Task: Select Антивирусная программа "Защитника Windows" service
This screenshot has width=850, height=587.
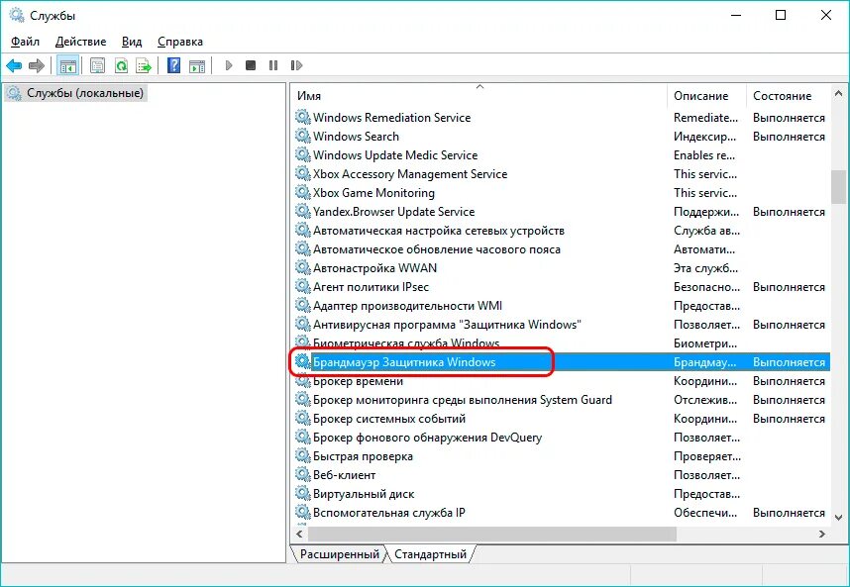Action: point(561,325)
